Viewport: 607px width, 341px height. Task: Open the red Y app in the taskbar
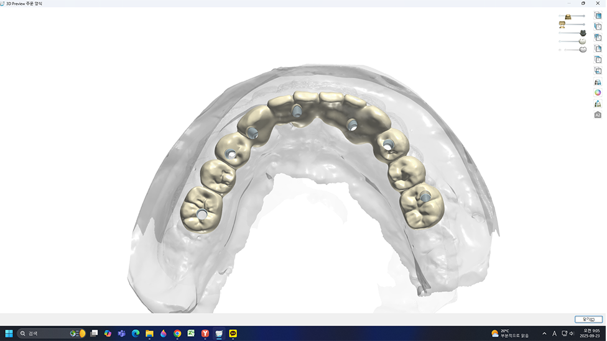(205, 334)
